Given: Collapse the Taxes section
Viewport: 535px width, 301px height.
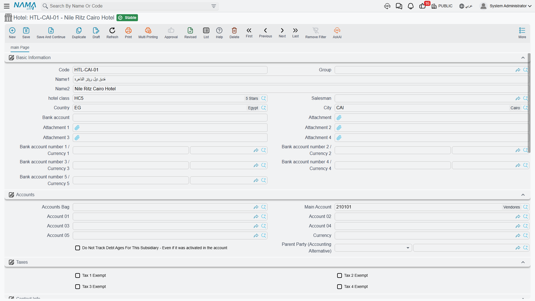Looking at the screenshot, I should coord(523,262).
